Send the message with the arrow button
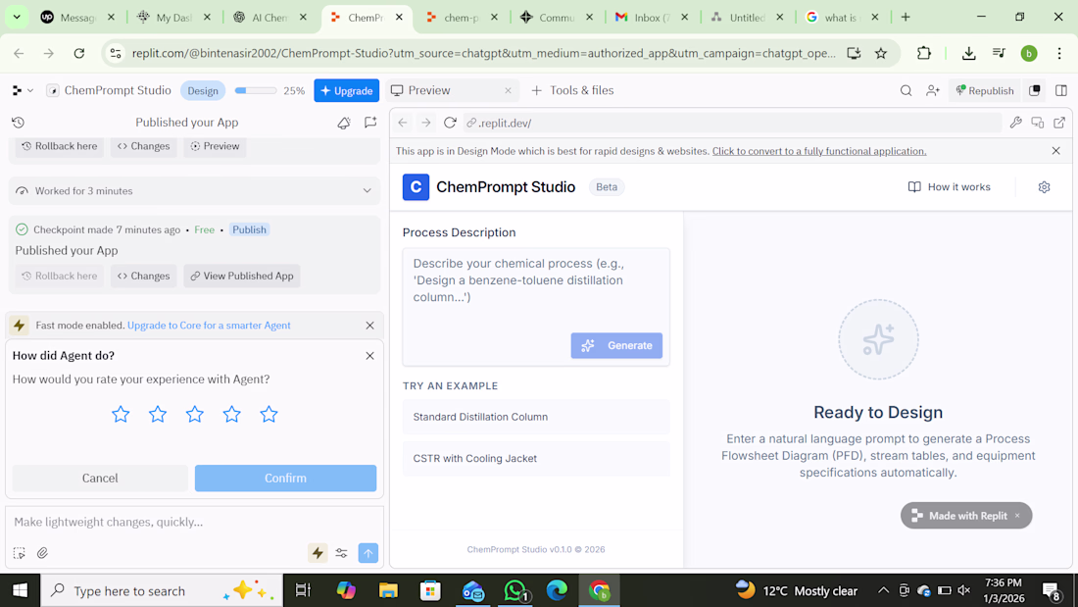Viewport: 1078px width, 607px height. tap(368, 553)
